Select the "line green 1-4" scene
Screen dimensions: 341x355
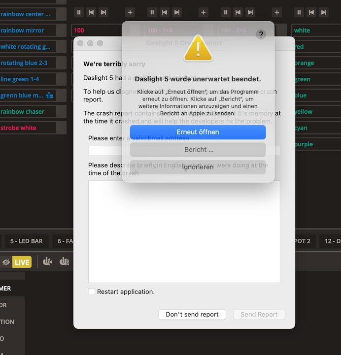(x=28, y=79)
